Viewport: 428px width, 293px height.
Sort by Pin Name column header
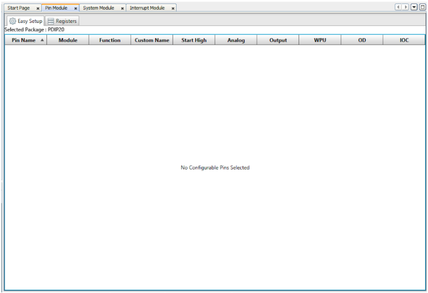click(26, 40)
